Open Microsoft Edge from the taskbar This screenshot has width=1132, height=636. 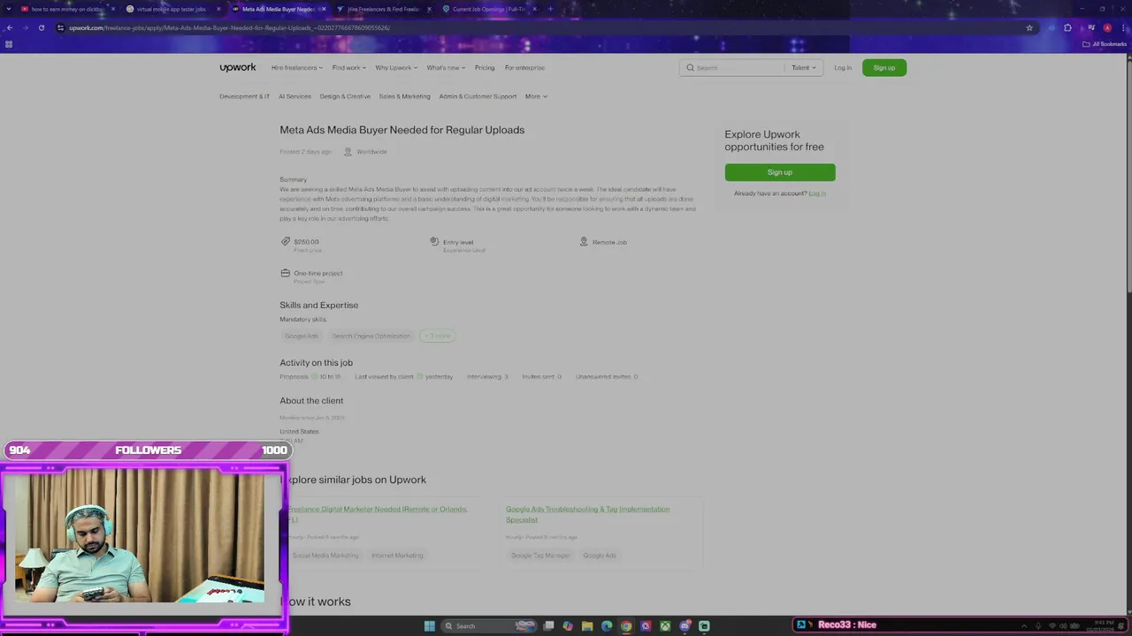[607, 626]
